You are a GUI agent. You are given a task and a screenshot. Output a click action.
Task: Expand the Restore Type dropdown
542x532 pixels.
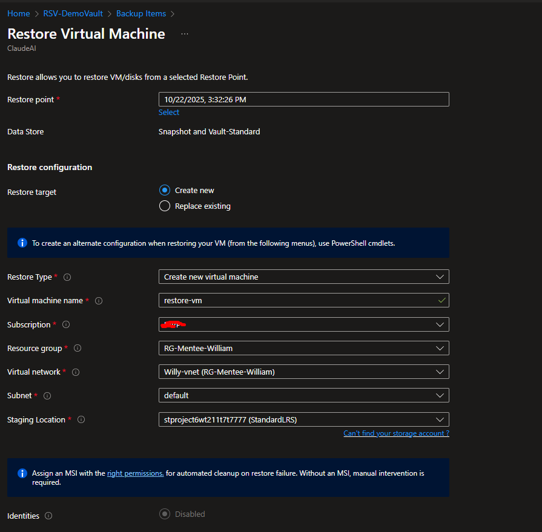tap(303, 277)
